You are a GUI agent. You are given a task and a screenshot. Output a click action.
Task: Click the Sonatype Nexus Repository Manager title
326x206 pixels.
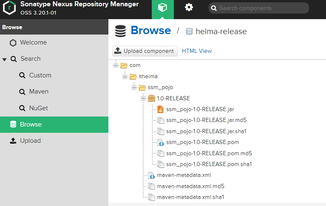[80, 4]
